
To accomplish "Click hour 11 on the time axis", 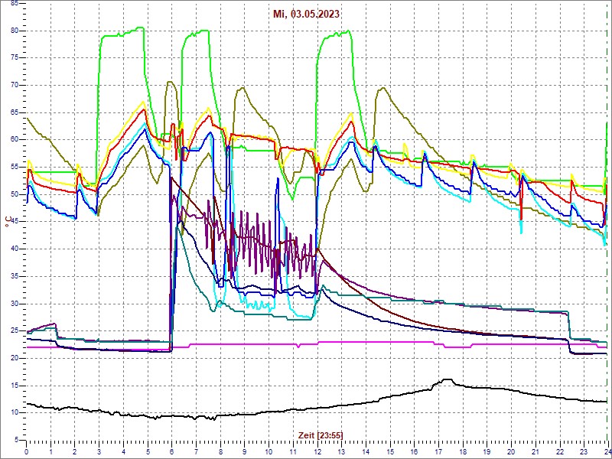I will [x=293, y=451].
